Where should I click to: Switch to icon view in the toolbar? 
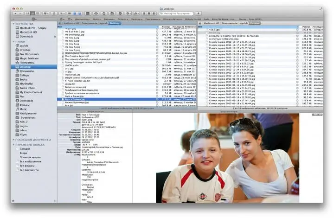pos(27,13)
